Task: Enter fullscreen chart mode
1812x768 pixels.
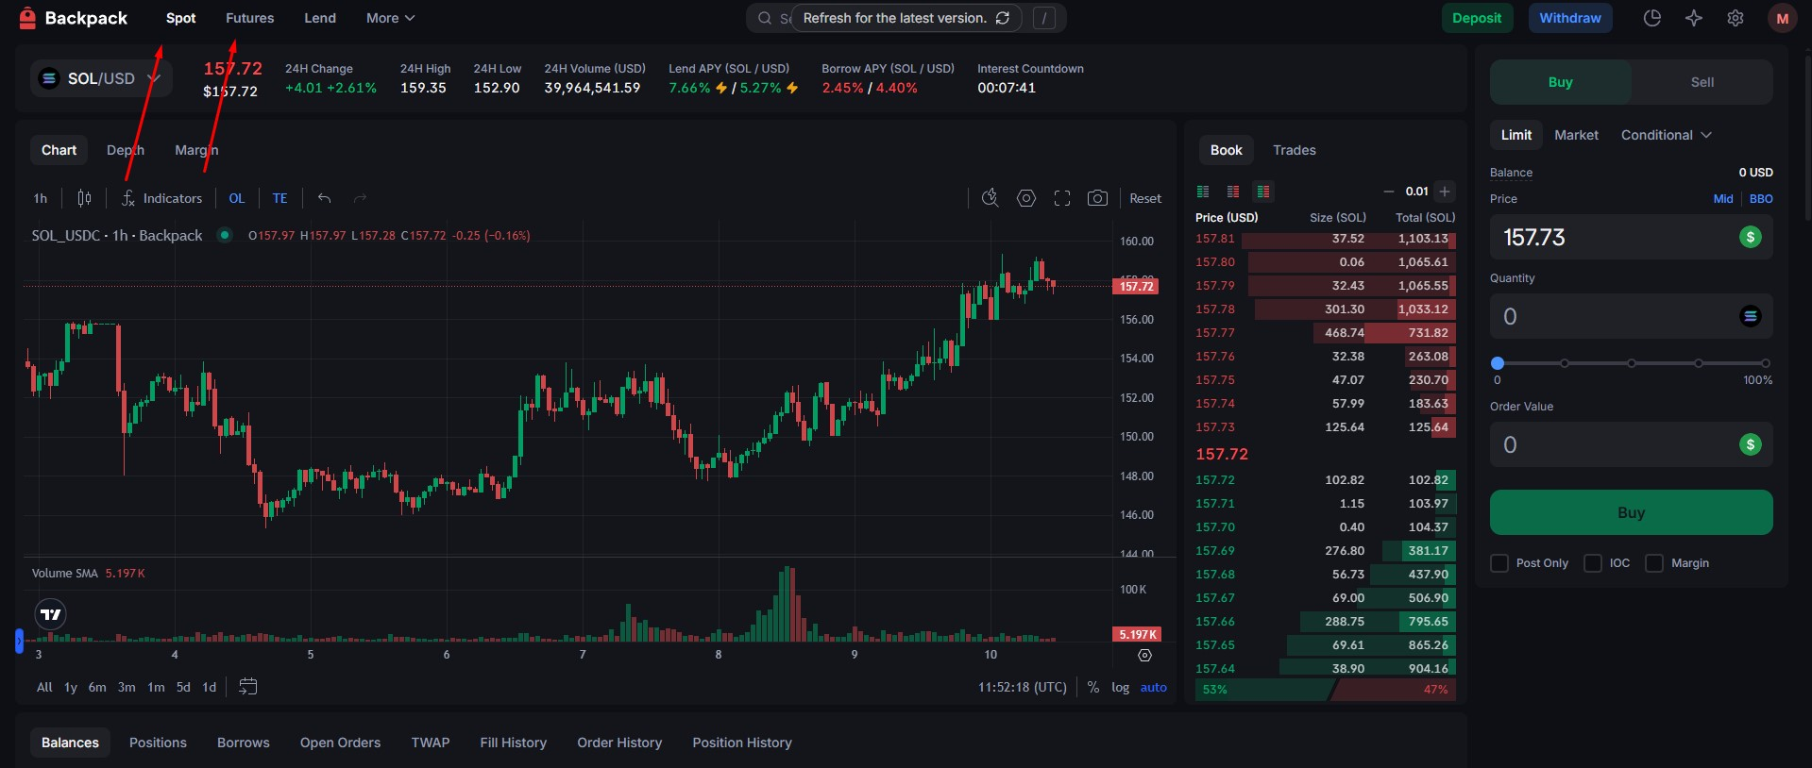Action: pos(1062,198)
